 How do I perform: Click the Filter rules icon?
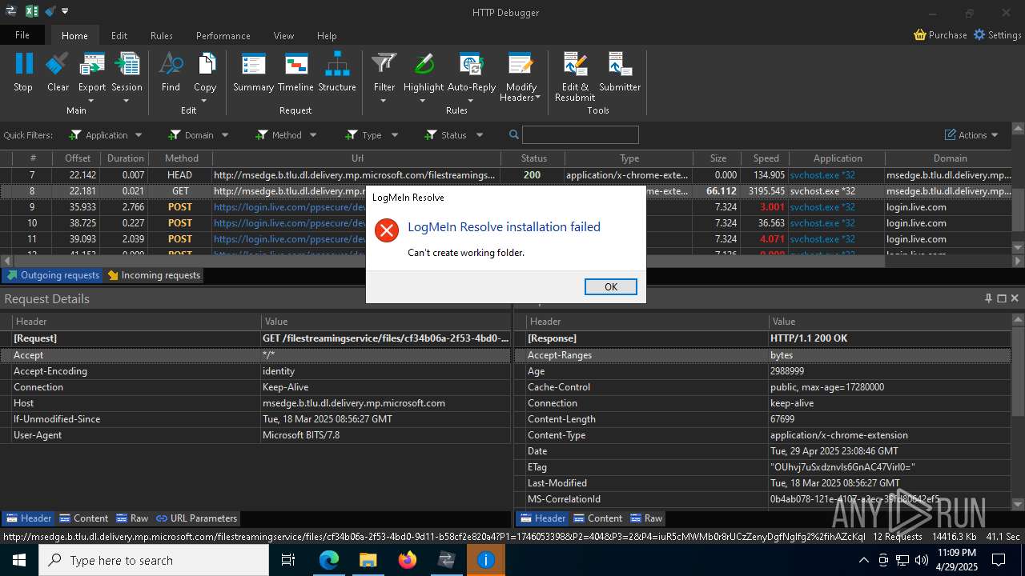tap(384, 64)
